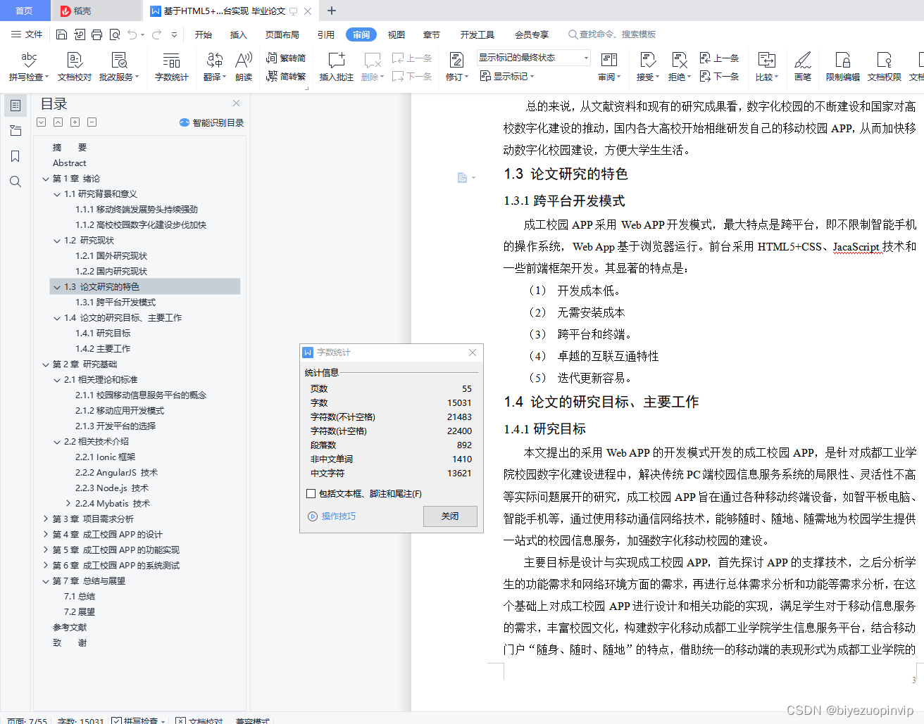This screenshot has width=924, height=724.
Task: Open 限制编辑 restrict editing
Action: (843, 67)
